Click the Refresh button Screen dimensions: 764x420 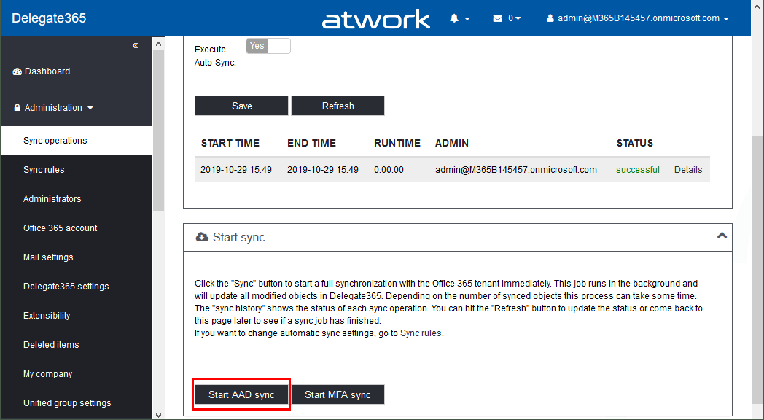[338, 106]
